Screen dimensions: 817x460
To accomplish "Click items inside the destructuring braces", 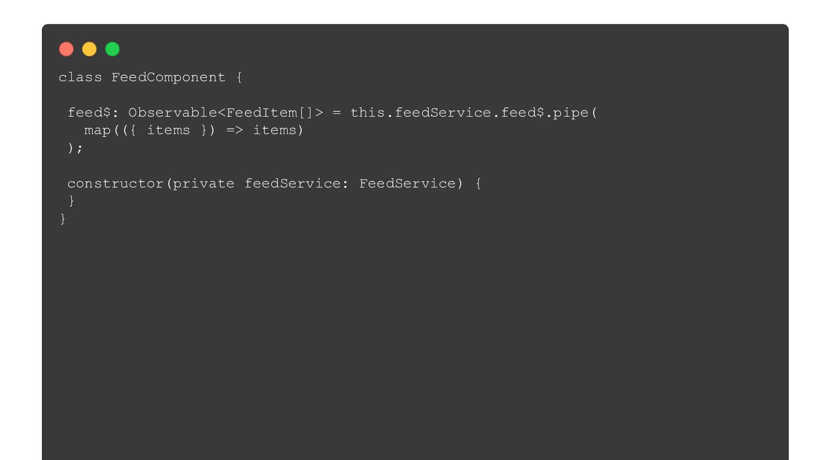I will (168, 130).
